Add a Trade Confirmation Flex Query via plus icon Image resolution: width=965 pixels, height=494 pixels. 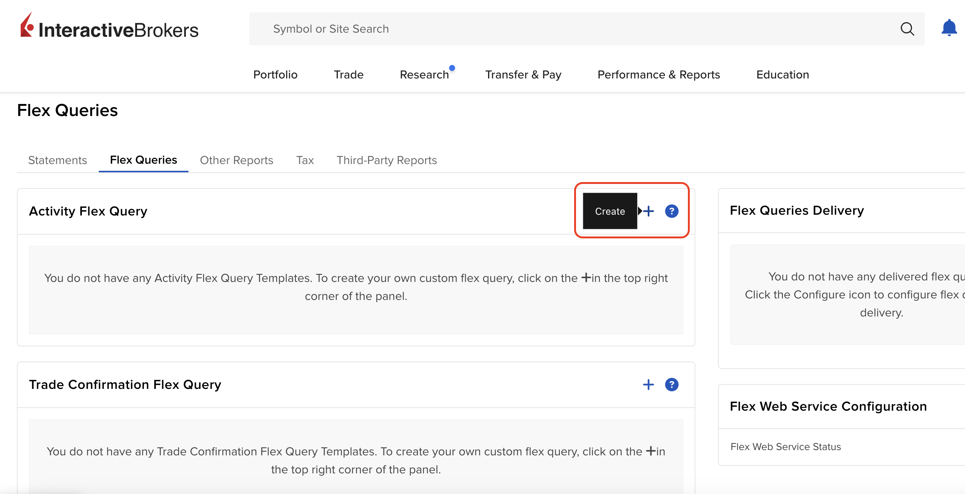(x=648, y=384)
